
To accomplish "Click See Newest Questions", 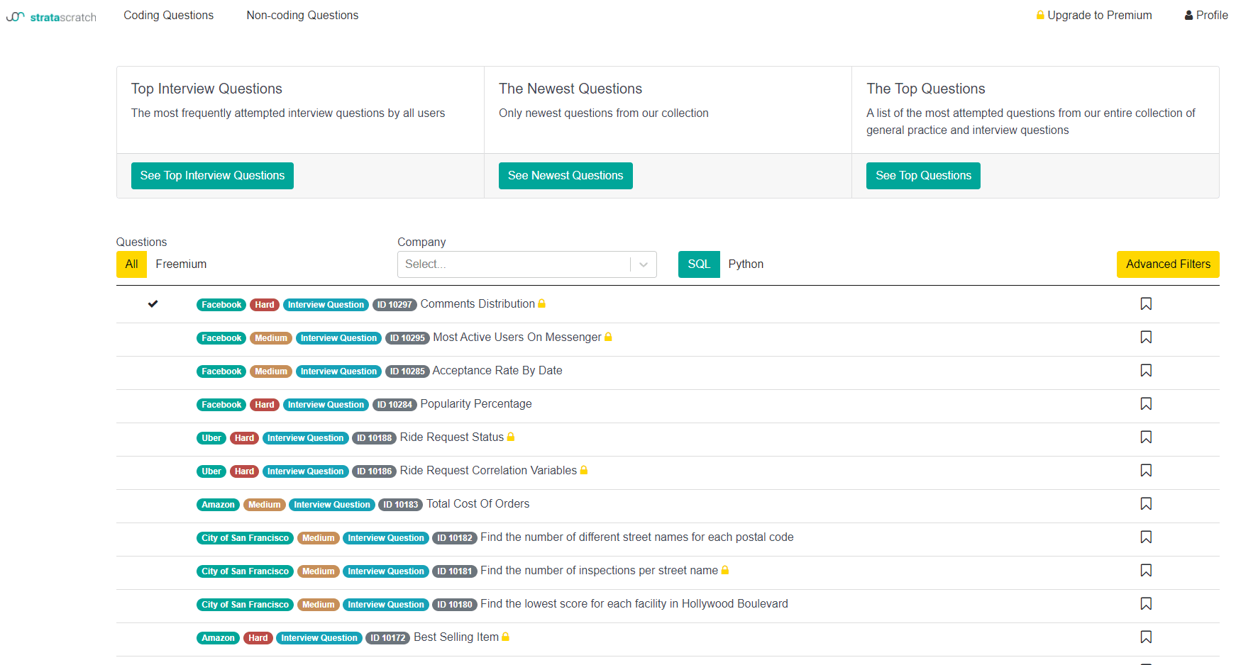I will [565, 175].
